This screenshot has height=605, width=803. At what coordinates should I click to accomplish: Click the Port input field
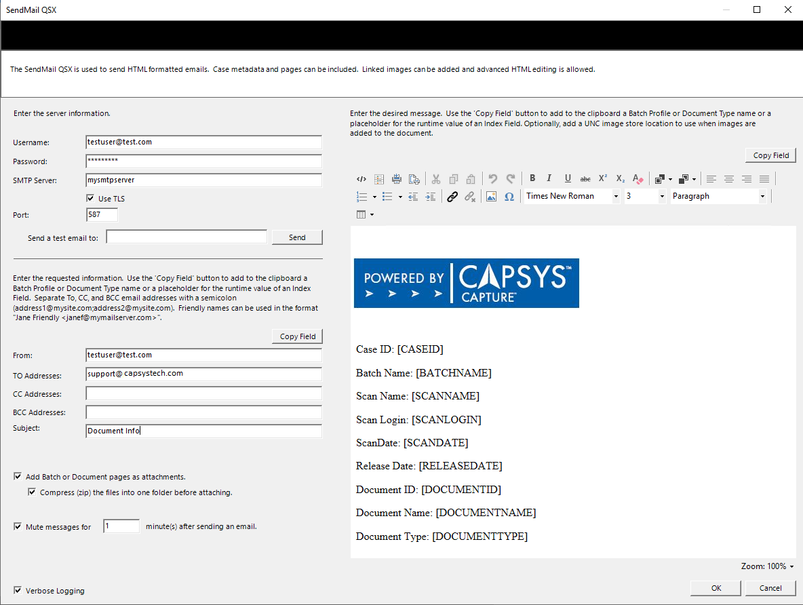102,214
